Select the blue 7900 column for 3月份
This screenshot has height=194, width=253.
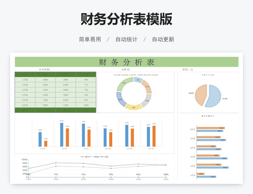(83, 135)
